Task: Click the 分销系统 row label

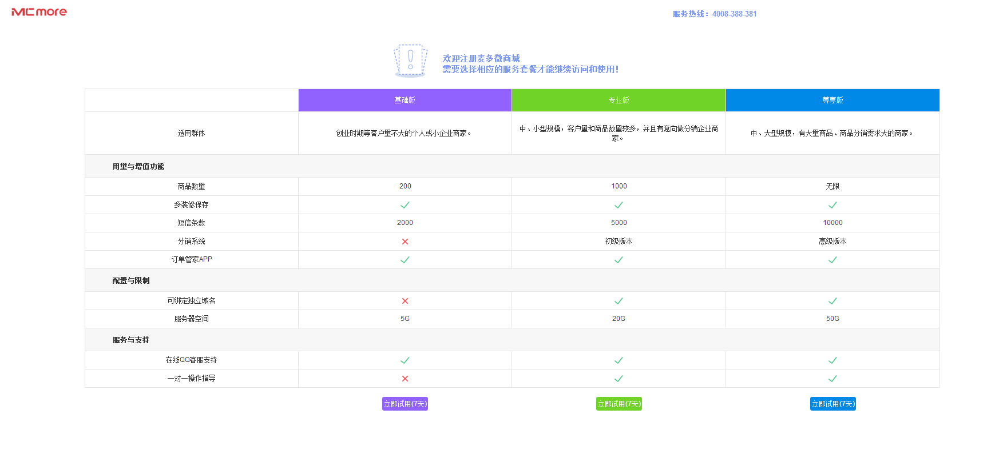Action: 191,241
